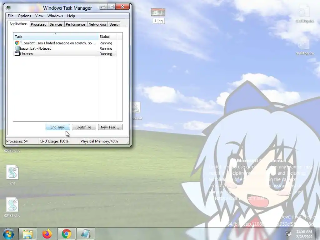Open the Options menu
Screen dimensions: 320x240
click(24, 16)
